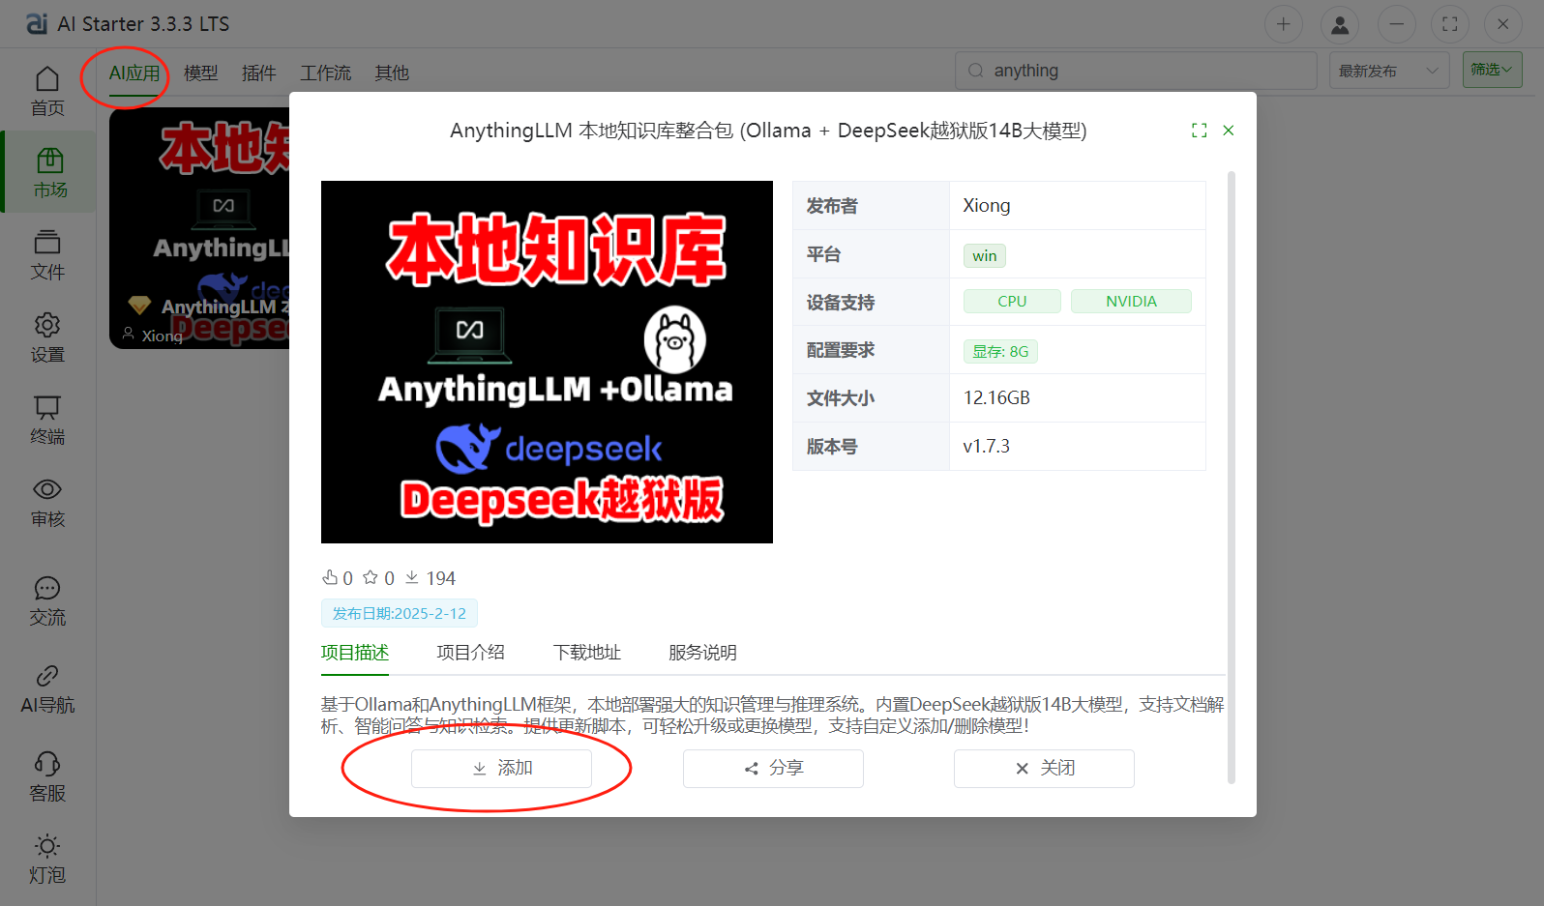This screenshot has height=906, width=1544.
Task: Click the 添加 add button
Action: [501, 769]
